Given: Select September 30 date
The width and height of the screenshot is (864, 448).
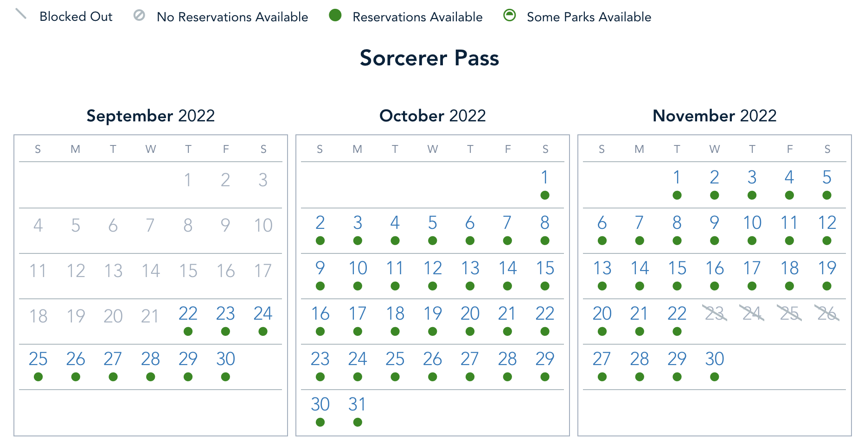Looking at the screenshot, I should point(225,359).
